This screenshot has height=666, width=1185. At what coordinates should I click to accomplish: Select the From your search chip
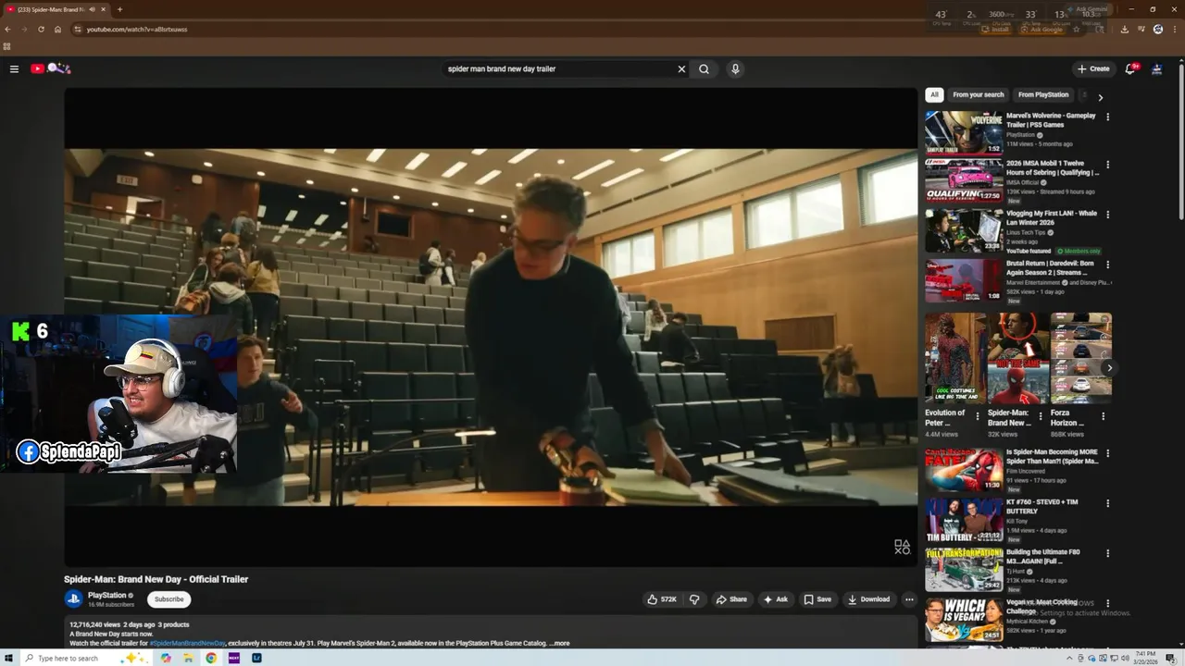click(978, 94)
